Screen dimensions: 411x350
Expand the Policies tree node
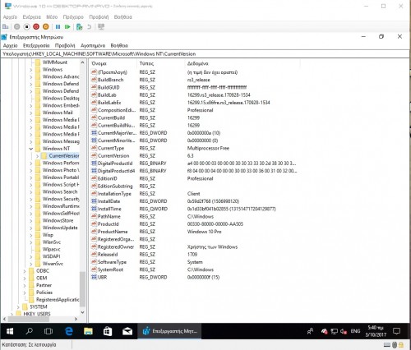pos(25,292)
